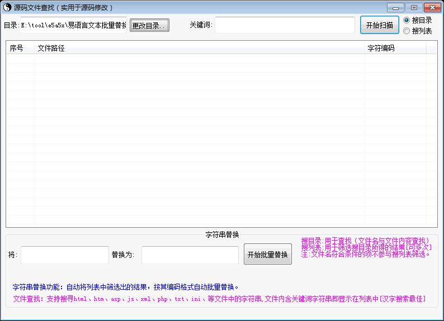Viewport: 444px width, 321px height.
Task: Maximize the 源码文件查找 window
Action: [413, 7]
